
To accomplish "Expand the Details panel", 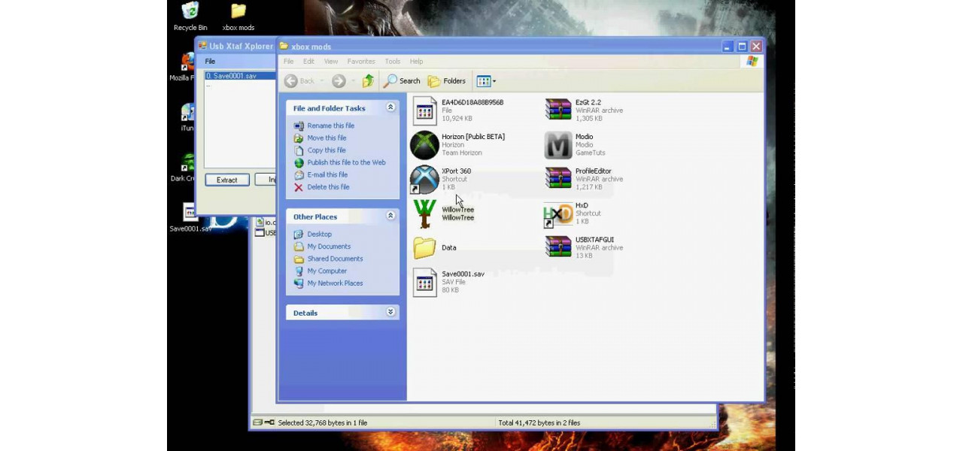I will click(390, 312).
